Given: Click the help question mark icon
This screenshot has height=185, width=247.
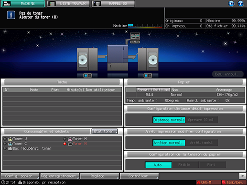Looking at the screenshot, I should click(x=240, y=3).
